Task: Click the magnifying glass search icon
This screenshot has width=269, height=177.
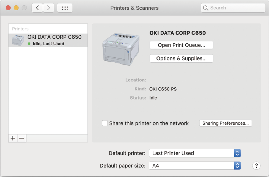Action: (206, 8)
